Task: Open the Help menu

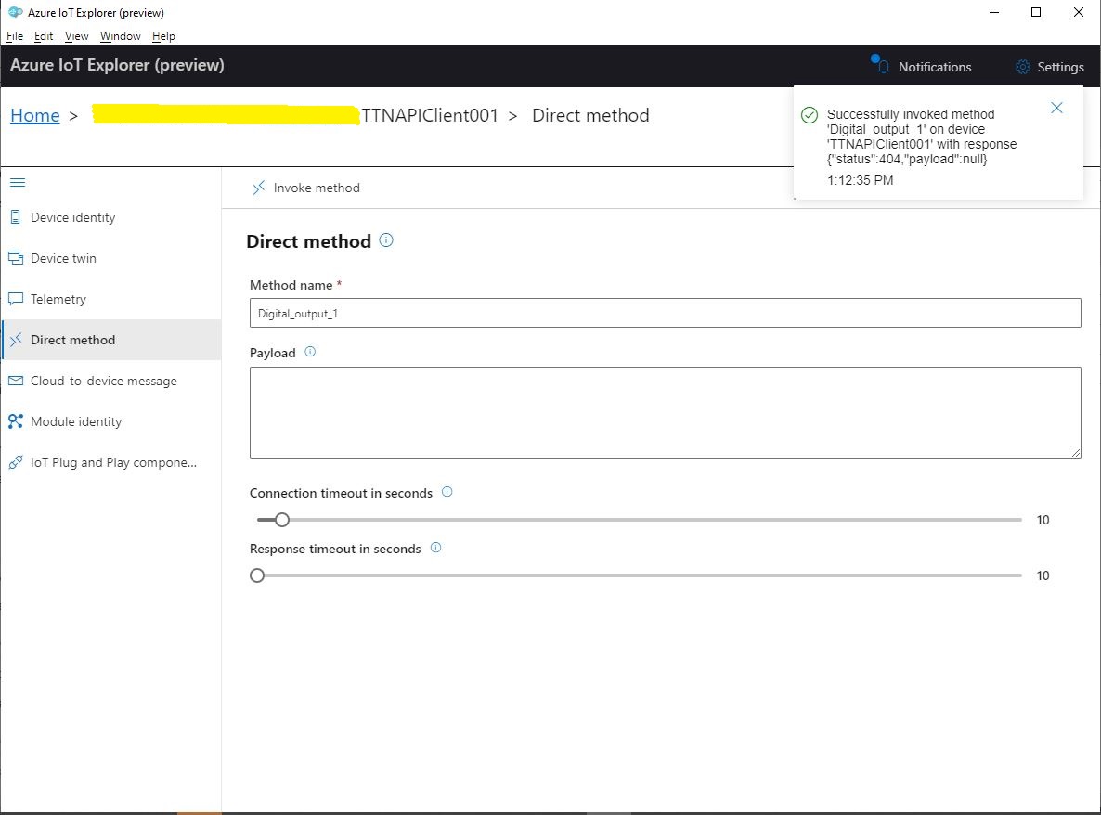Action: (x=163, y=36)
